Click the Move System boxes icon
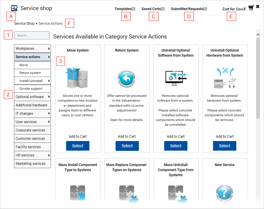Screen dimensions: 264x209 click(x=77, y=78)
